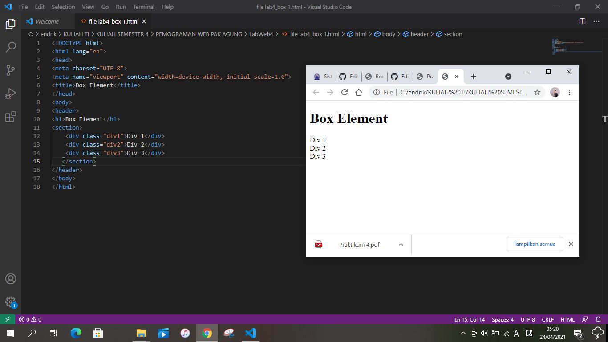Collapse the Praktikum 4.pdf download chevron
This screenshot has height=342, width=608.
click(401, 244)
